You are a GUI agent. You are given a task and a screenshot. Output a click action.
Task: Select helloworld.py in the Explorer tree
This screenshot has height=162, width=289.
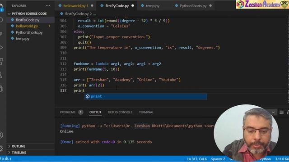pos(30,26)
